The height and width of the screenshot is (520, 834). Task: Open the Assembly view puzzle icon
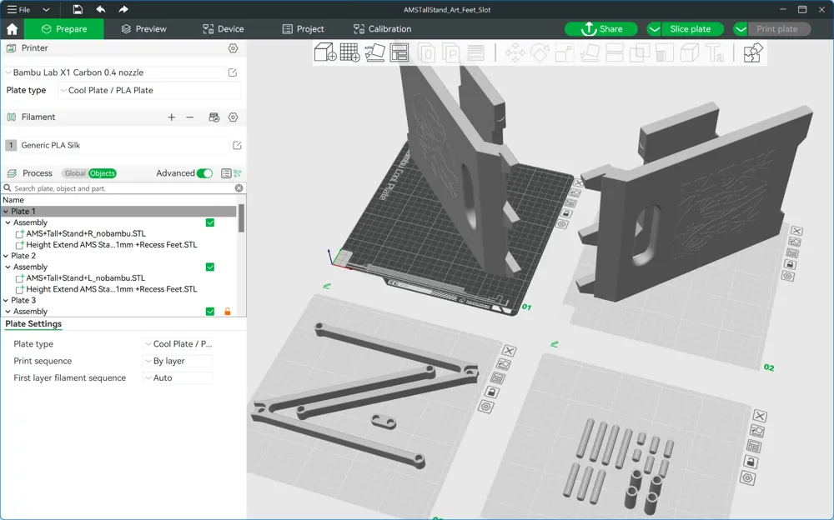(753, 53)
